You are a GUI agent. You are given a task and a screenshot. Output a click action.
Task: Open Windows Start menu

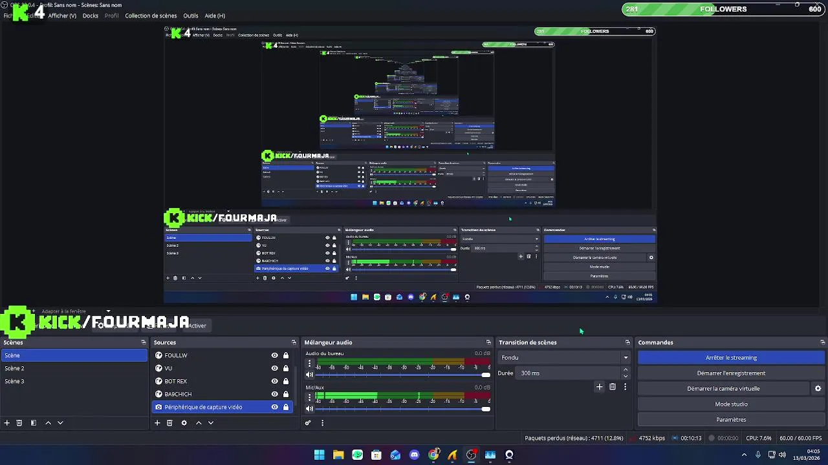click(x=319, y=455)
